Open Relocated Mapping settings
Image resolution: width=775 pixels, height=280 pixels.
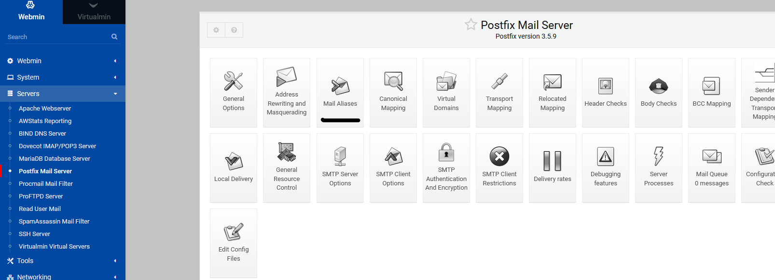point(553,93)
